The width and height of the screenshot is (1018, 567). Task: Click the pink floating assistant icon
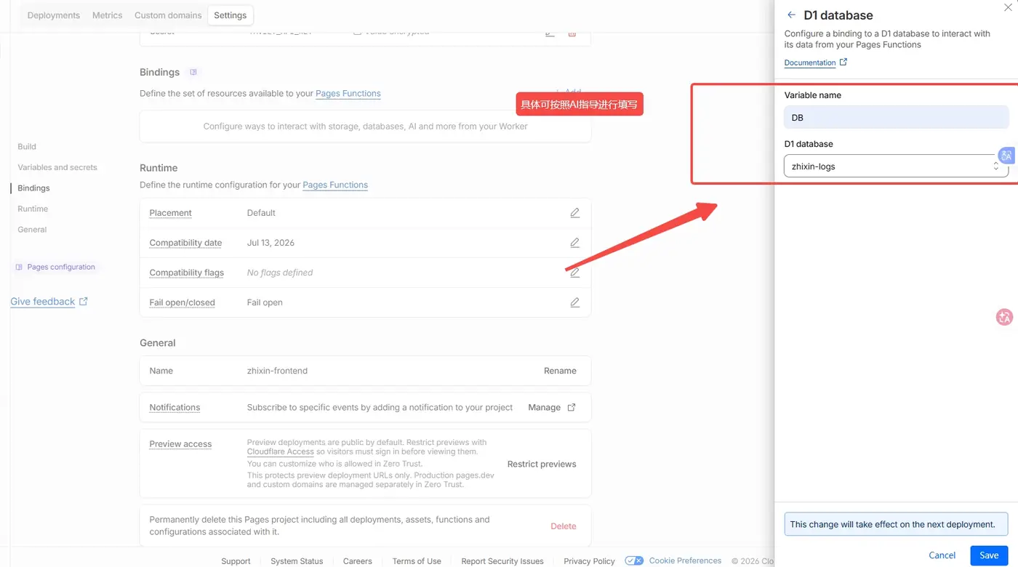(1004, 317)
